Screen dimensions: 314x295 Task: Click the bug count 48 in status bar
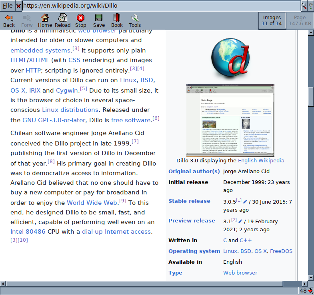point(303,291)
